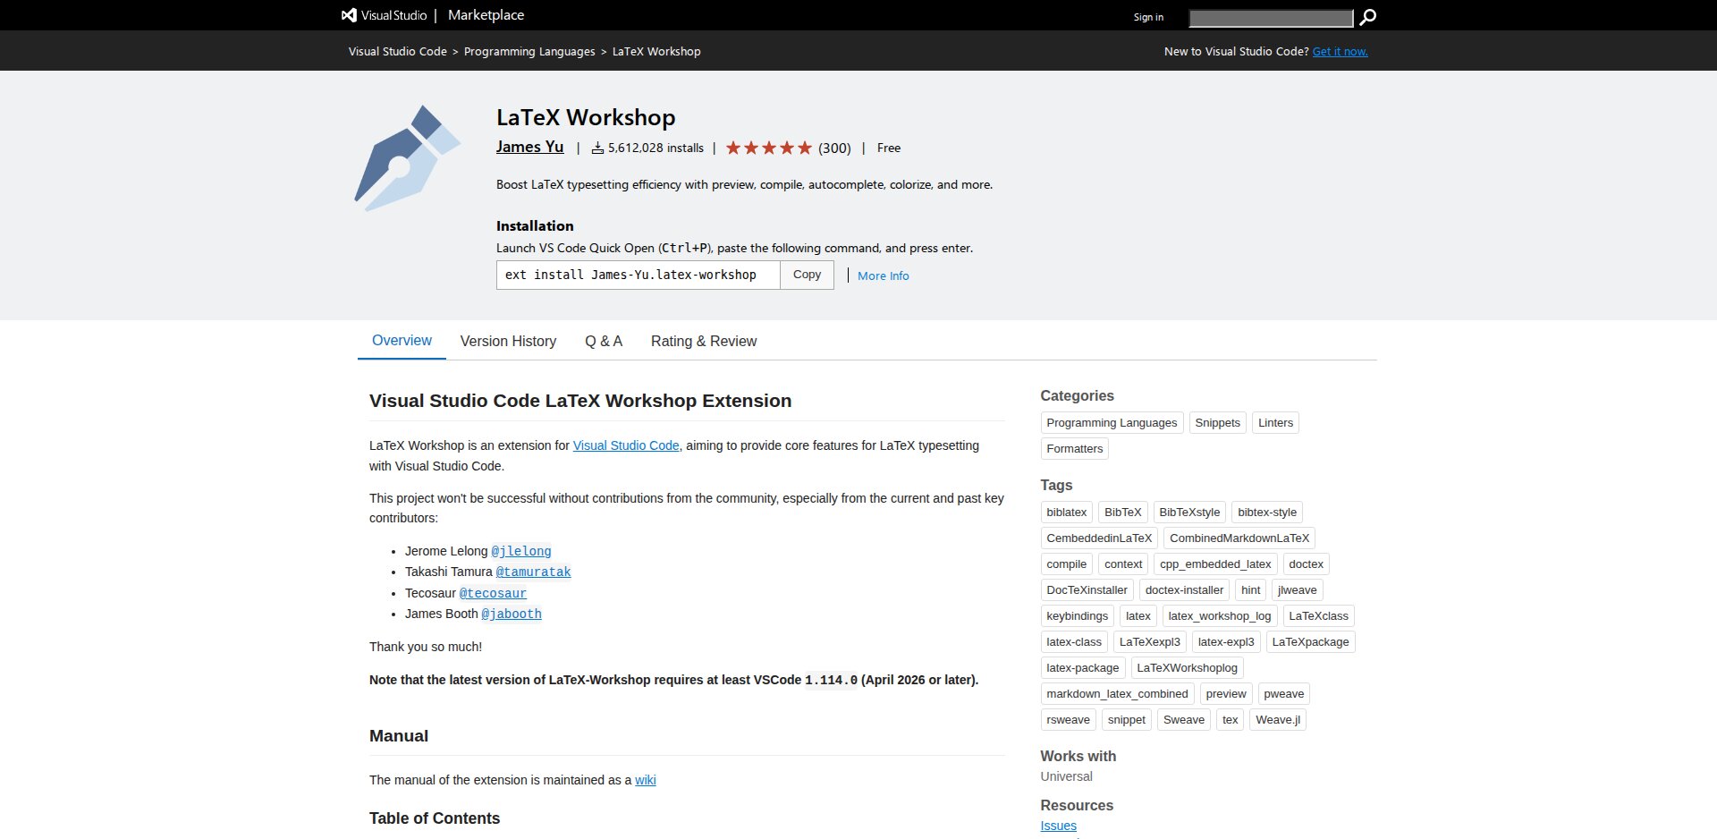Click the keybindings tag
The height and width of the screenshot is (839, 1717).
coord(1078,616)
